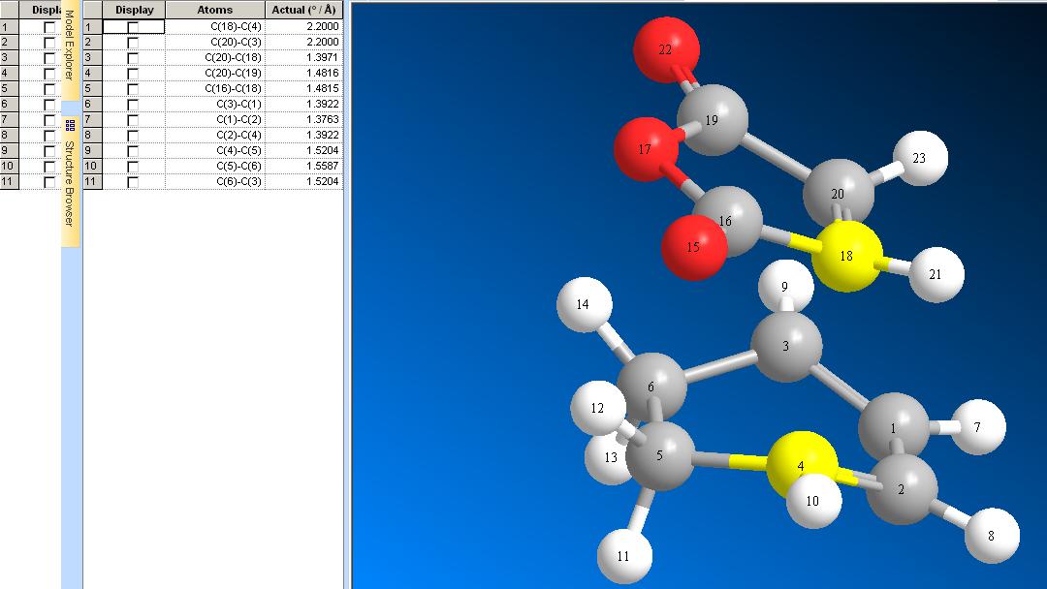Tick Display checkbox for C(18)-C(4) row
The height and width of the screenshot is (589, 1047).
click(133, 27)
